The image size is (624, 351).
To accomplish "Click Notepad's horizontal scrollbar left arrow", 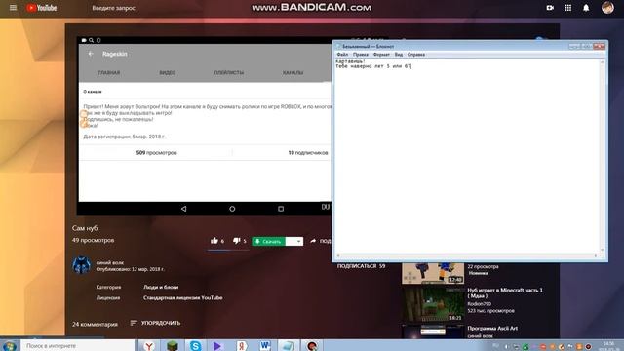I will 338,255.
